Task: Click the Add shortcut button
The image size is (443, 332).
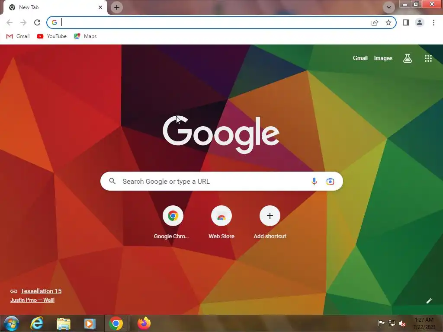Action: coord(270,223)
